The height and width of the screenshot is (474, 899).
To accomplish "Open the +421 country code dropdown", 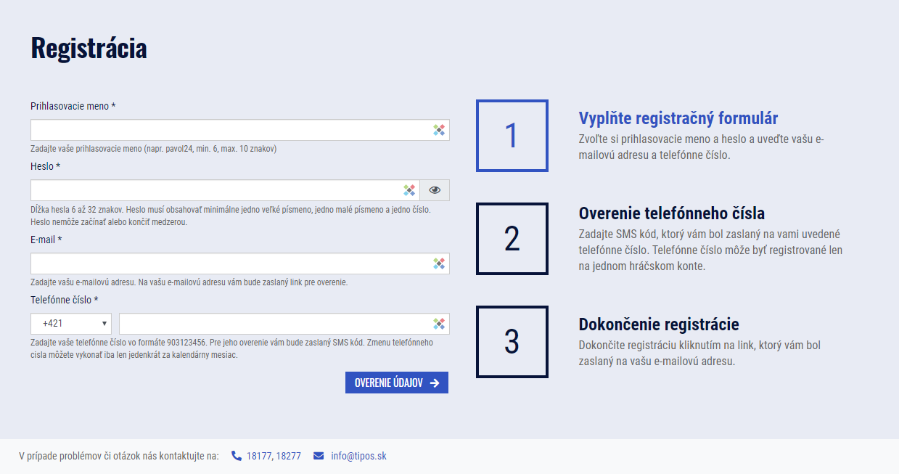I will pyautogui.click(x=71, y=324).
